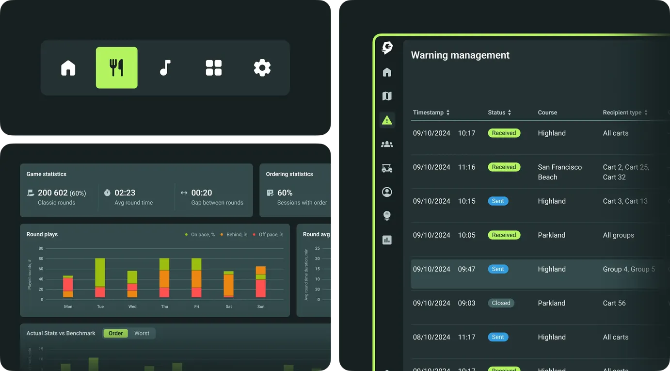Click the logo above the Warning management sidebar
The image size is (670, 371).
coord(387,48)
